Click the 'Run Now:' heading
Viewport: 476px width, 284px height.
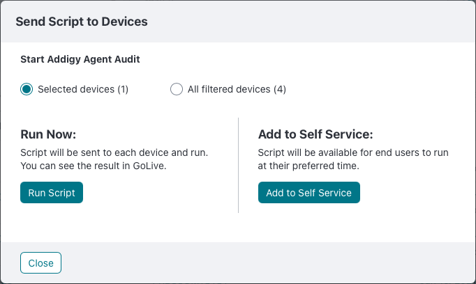click(48, 134)
